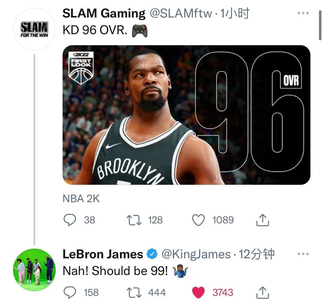Screen dimensions: 322x305
Task: Open more options for SLAM Gaming tweet
Action: click(303, 13)
